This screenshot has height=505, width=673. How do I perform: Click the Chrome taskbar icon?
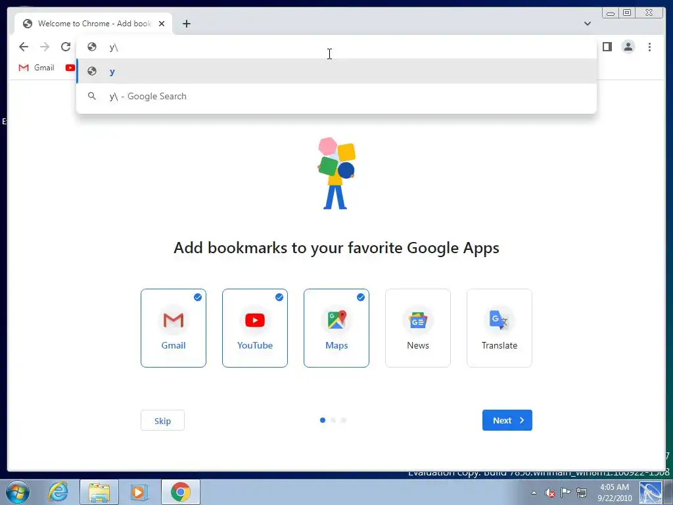point(181,492)
